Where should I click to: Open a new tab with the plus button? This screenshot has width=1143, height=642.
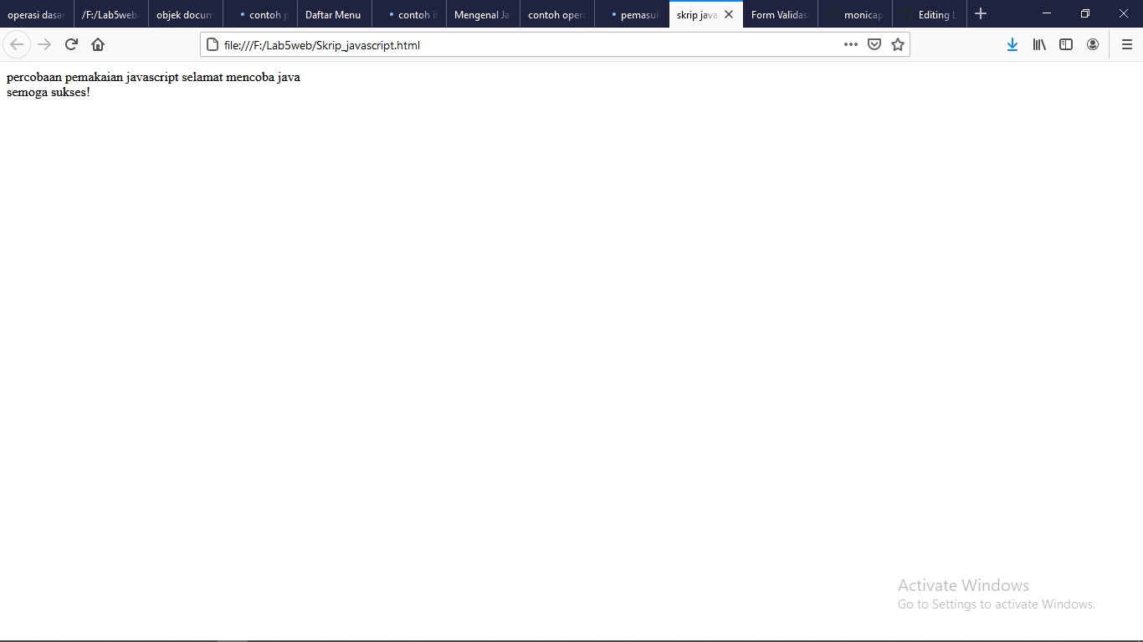[980, 13]
